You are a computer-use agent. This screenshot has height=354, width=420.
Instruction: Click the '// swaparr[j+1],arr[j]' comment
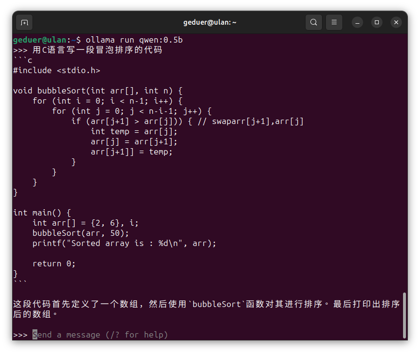[251, 122]
